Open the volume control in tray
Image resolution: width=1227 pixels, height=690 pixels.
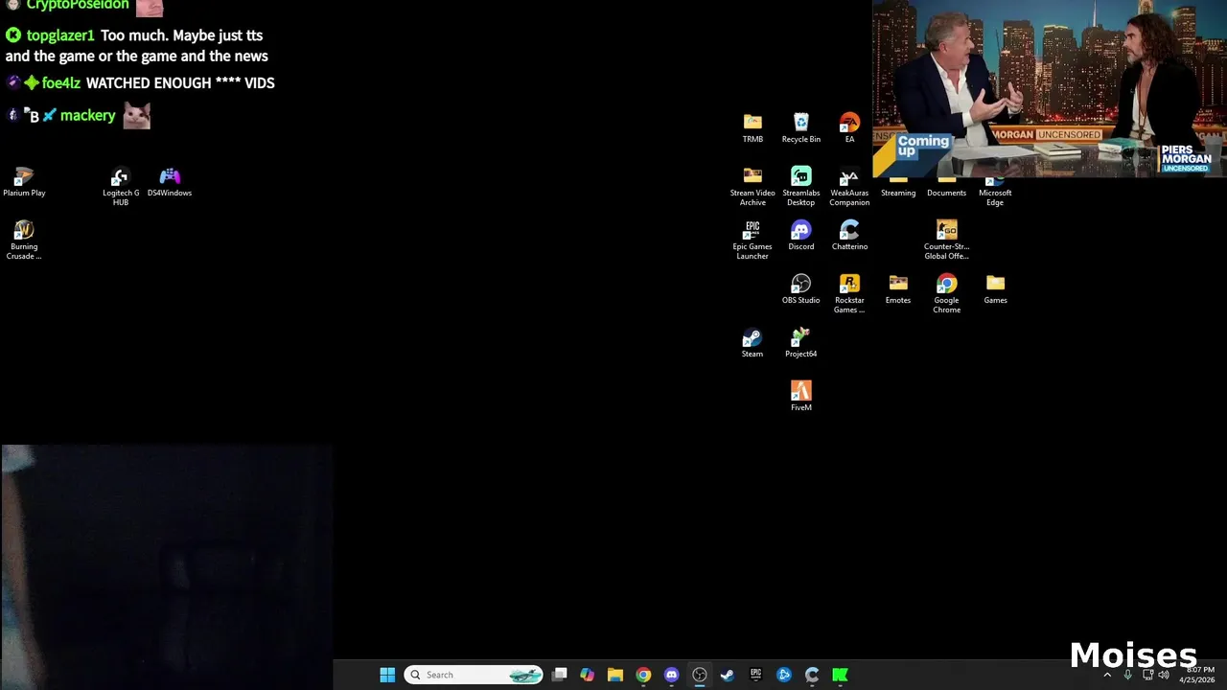tap(1164, 675)
